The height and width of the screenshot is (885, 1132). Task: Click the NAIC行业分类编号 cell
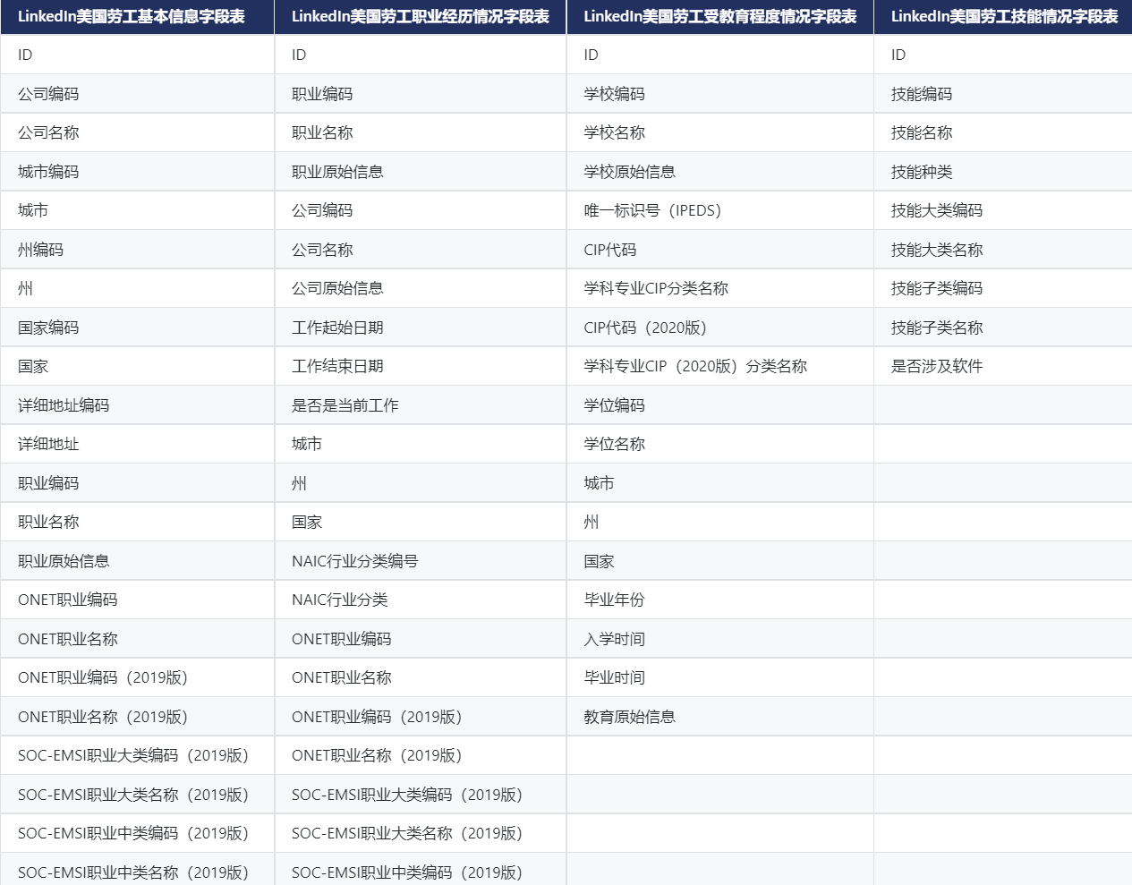pyautogui.click(x=421, y=561)
